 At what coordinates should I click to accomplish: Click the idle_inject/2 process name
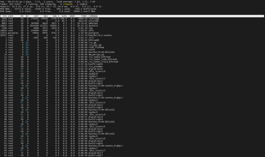click(x=97, y=91)
